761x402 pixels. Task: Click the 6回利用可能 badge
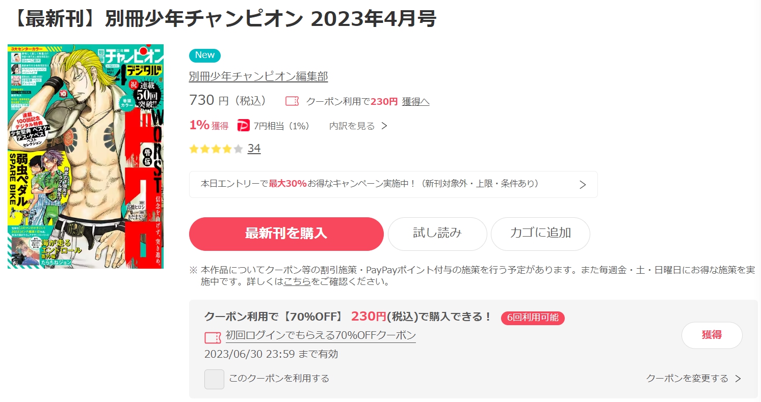point(533,318)
